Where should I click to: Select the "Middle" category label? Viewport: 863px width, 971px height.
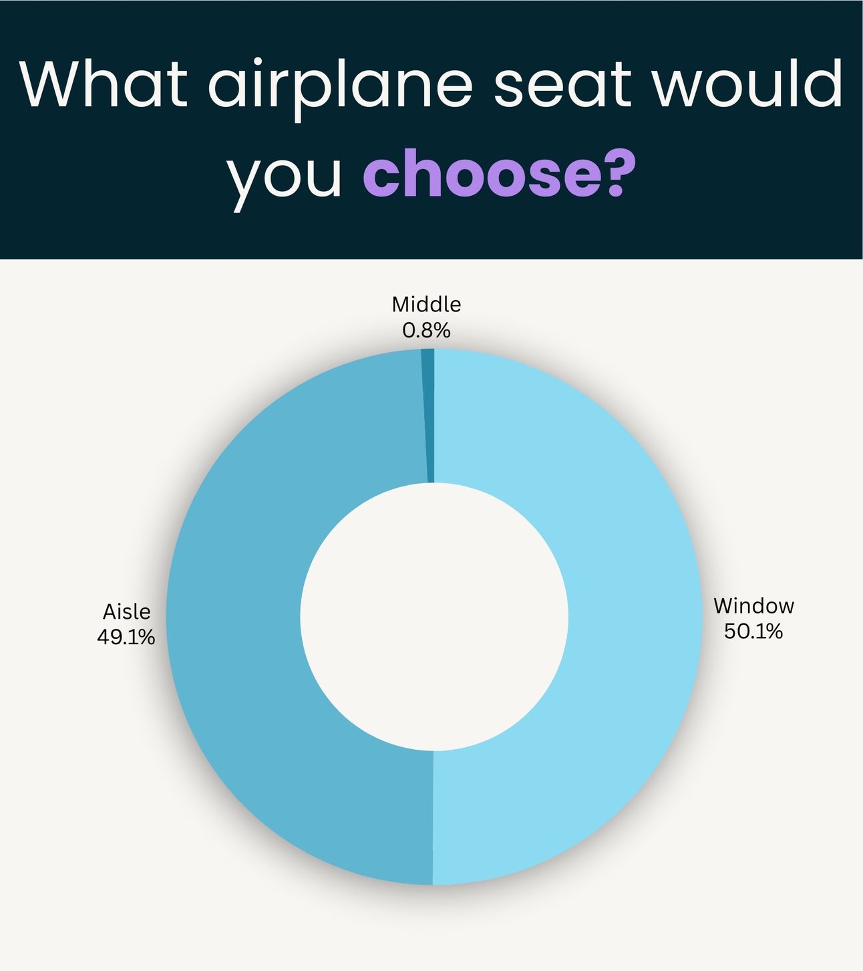point(426,305)
